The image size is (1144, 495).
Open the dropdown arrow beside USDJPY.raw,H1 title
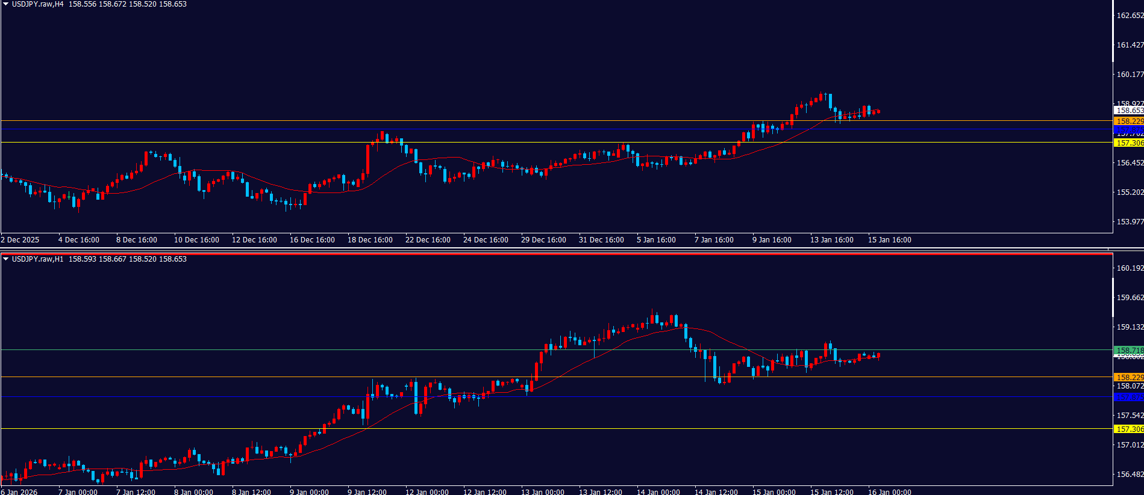coord(5,259)
